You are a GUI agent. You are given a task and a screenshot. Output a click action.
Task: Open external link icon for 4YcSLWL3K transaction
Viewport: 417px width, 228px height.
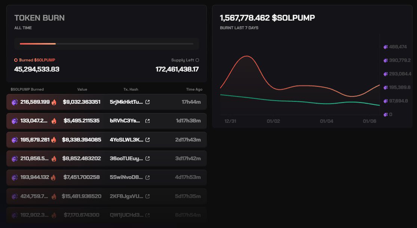coord(147,140)
